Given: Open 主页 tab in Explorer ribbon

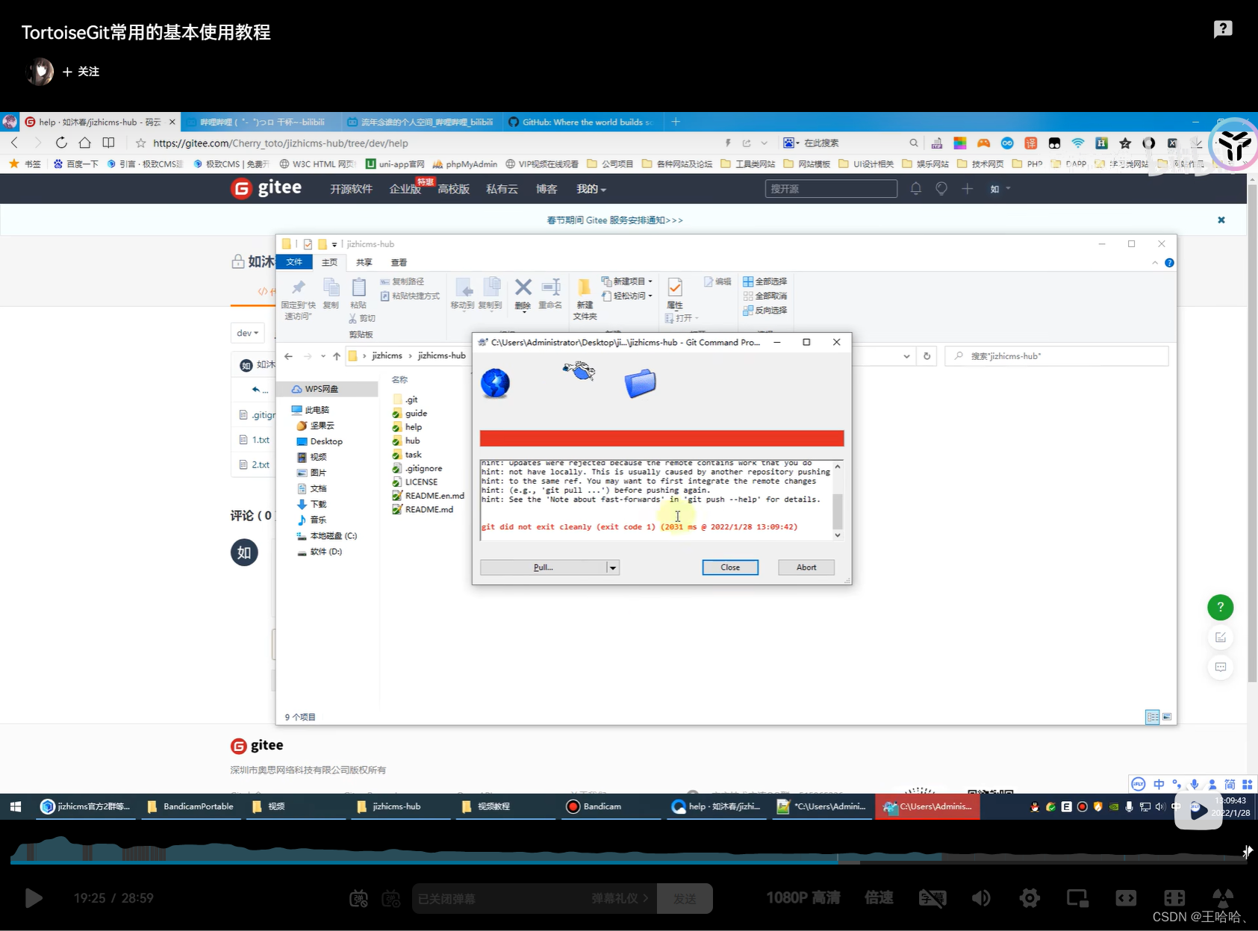Looking at the screenshot, I should [x=329, y=262].
